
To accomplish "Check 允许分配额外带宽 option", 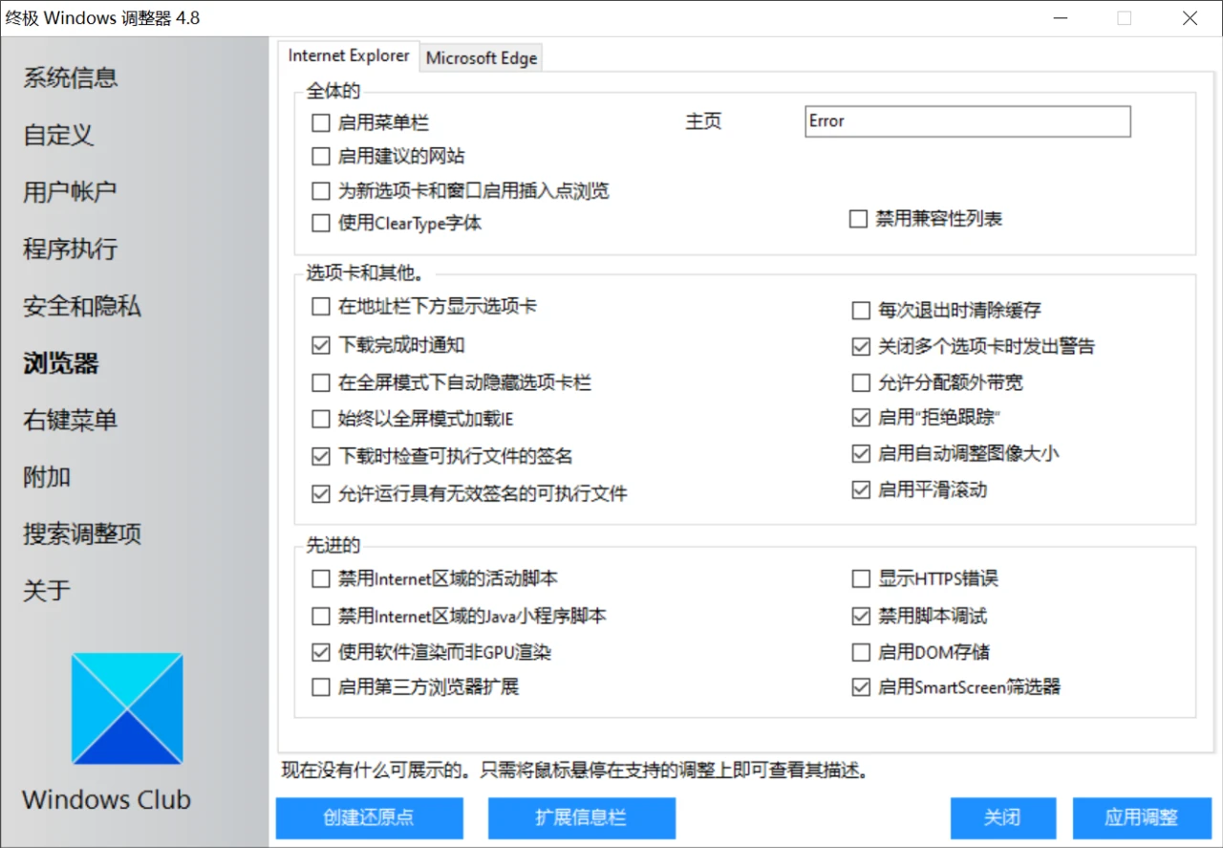I will tap(861, 382).
